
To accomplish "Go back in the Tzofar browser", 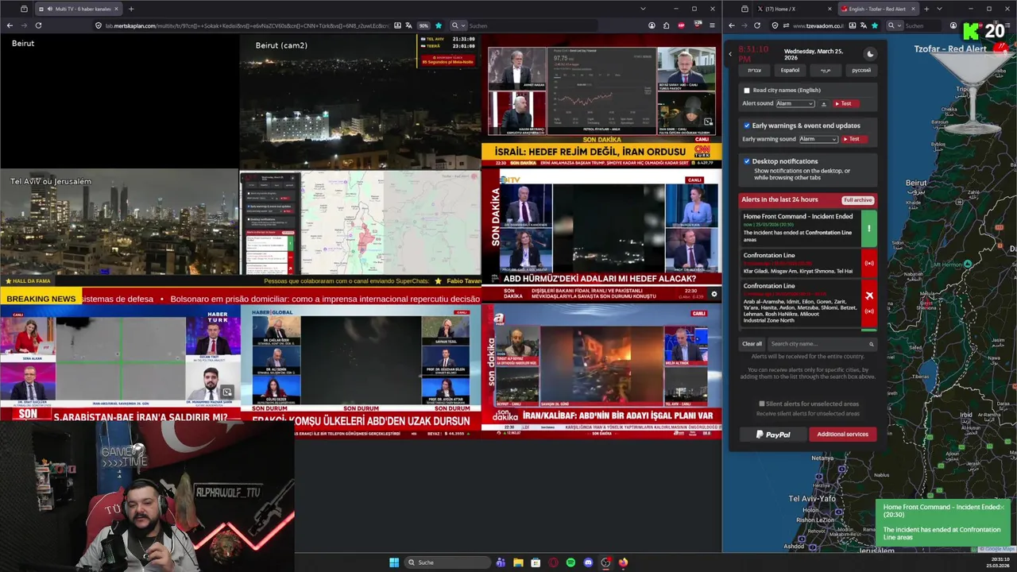I will point(732,25).
